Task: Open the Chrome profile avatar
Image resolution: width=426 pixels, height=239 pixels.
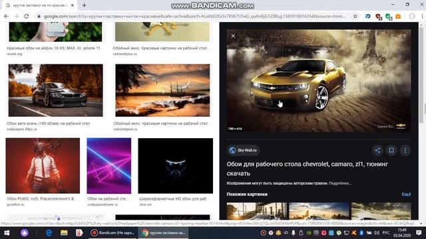Action: click(x=412, y=16)
